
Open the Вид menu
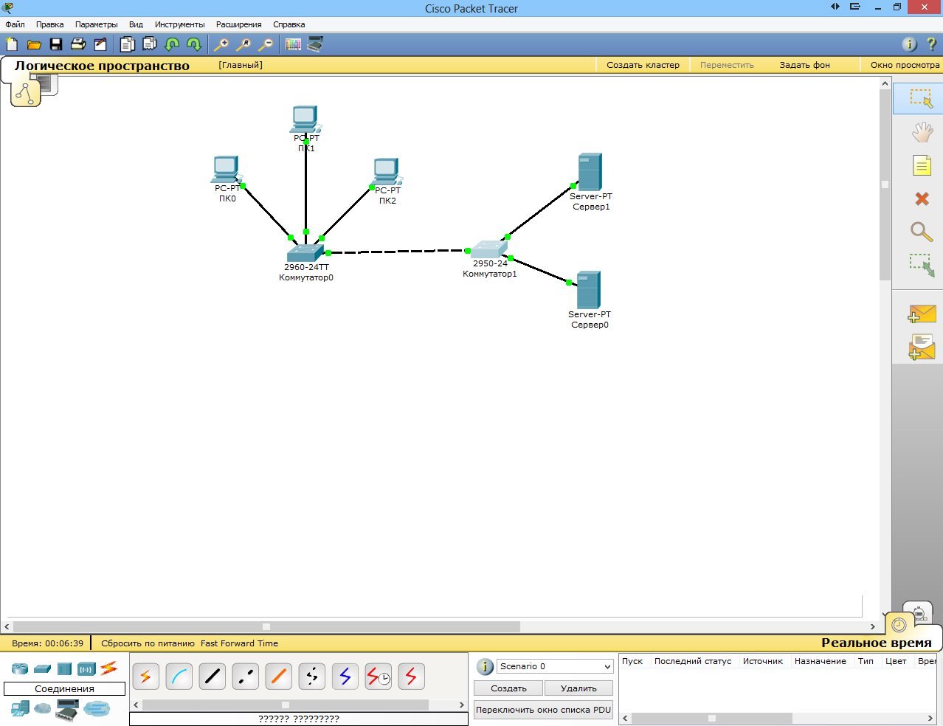tap(136, 24)
